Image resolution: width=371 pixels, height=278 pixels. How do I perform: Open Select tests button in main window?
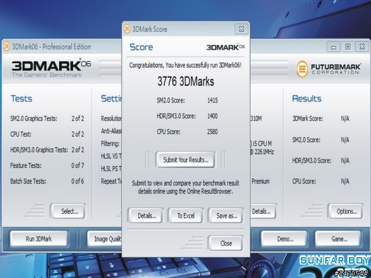click(68, 211)
